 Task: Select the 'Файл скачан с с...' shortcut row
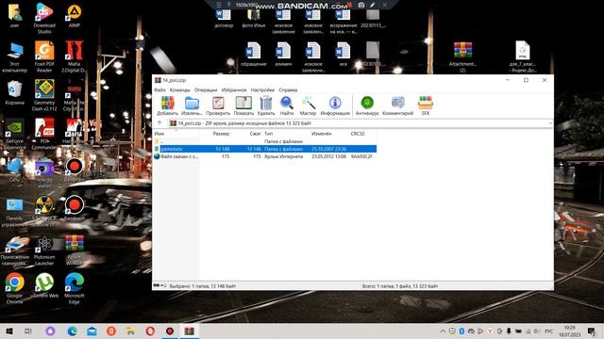coord(264,156)
